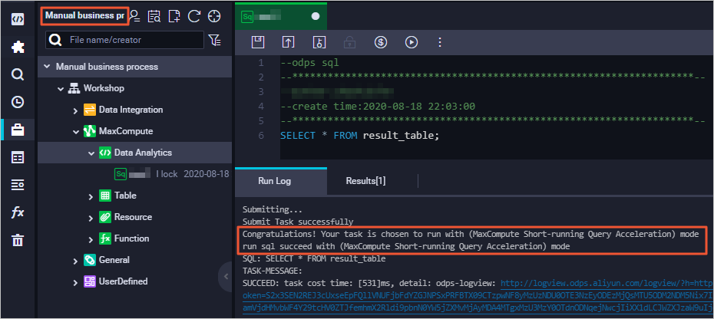The width and height of the screenshot is (714, 319).
Task: Expand the UserDefined folder
Action: point(75,282)
